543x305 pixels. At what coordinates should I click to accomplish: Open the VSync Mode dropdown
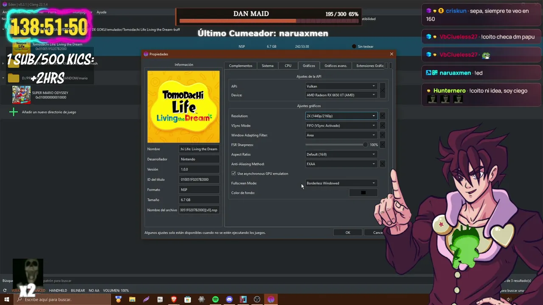coord(341,125)
